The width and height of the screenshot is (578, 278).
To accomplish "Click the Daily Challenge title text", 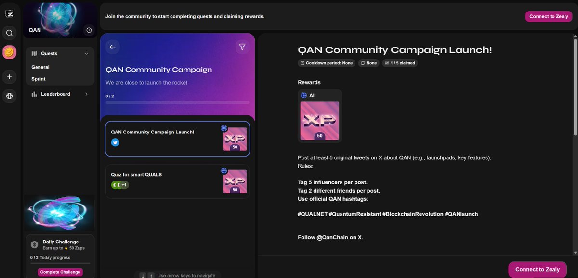I will [x=60, y=242].
